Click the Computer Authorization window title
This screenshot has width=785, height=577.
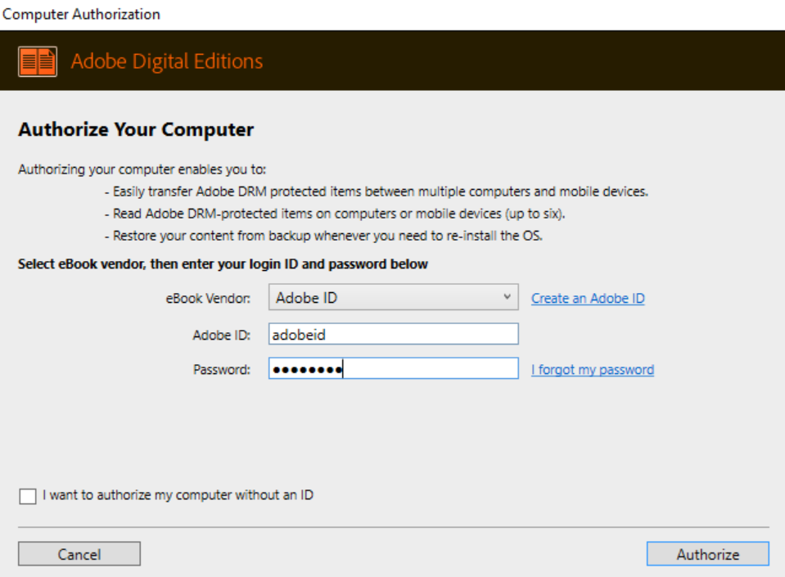pyautogui.click(x=81, y=14)
